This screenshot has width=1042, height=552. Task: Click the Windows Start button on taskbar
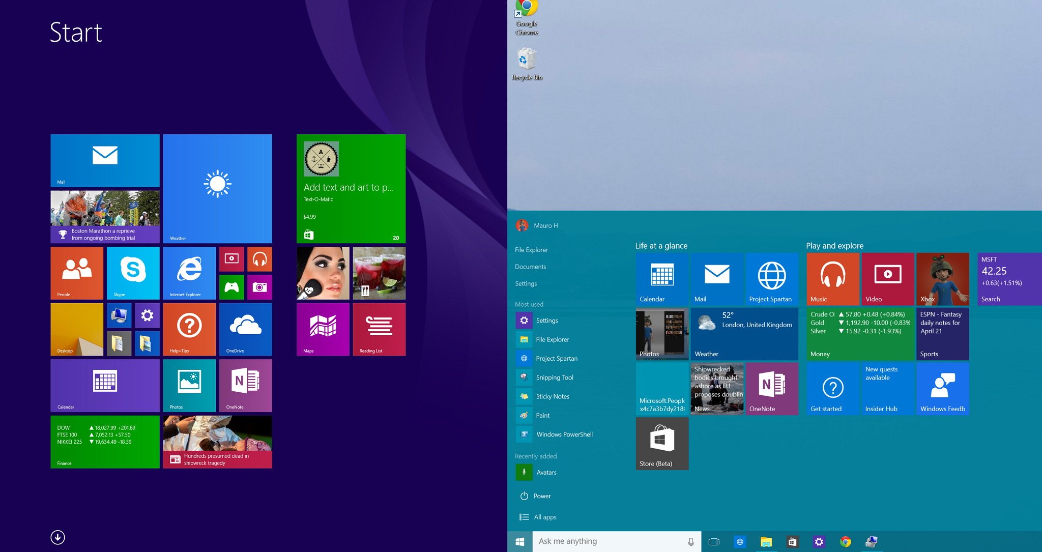coord(520,542)
